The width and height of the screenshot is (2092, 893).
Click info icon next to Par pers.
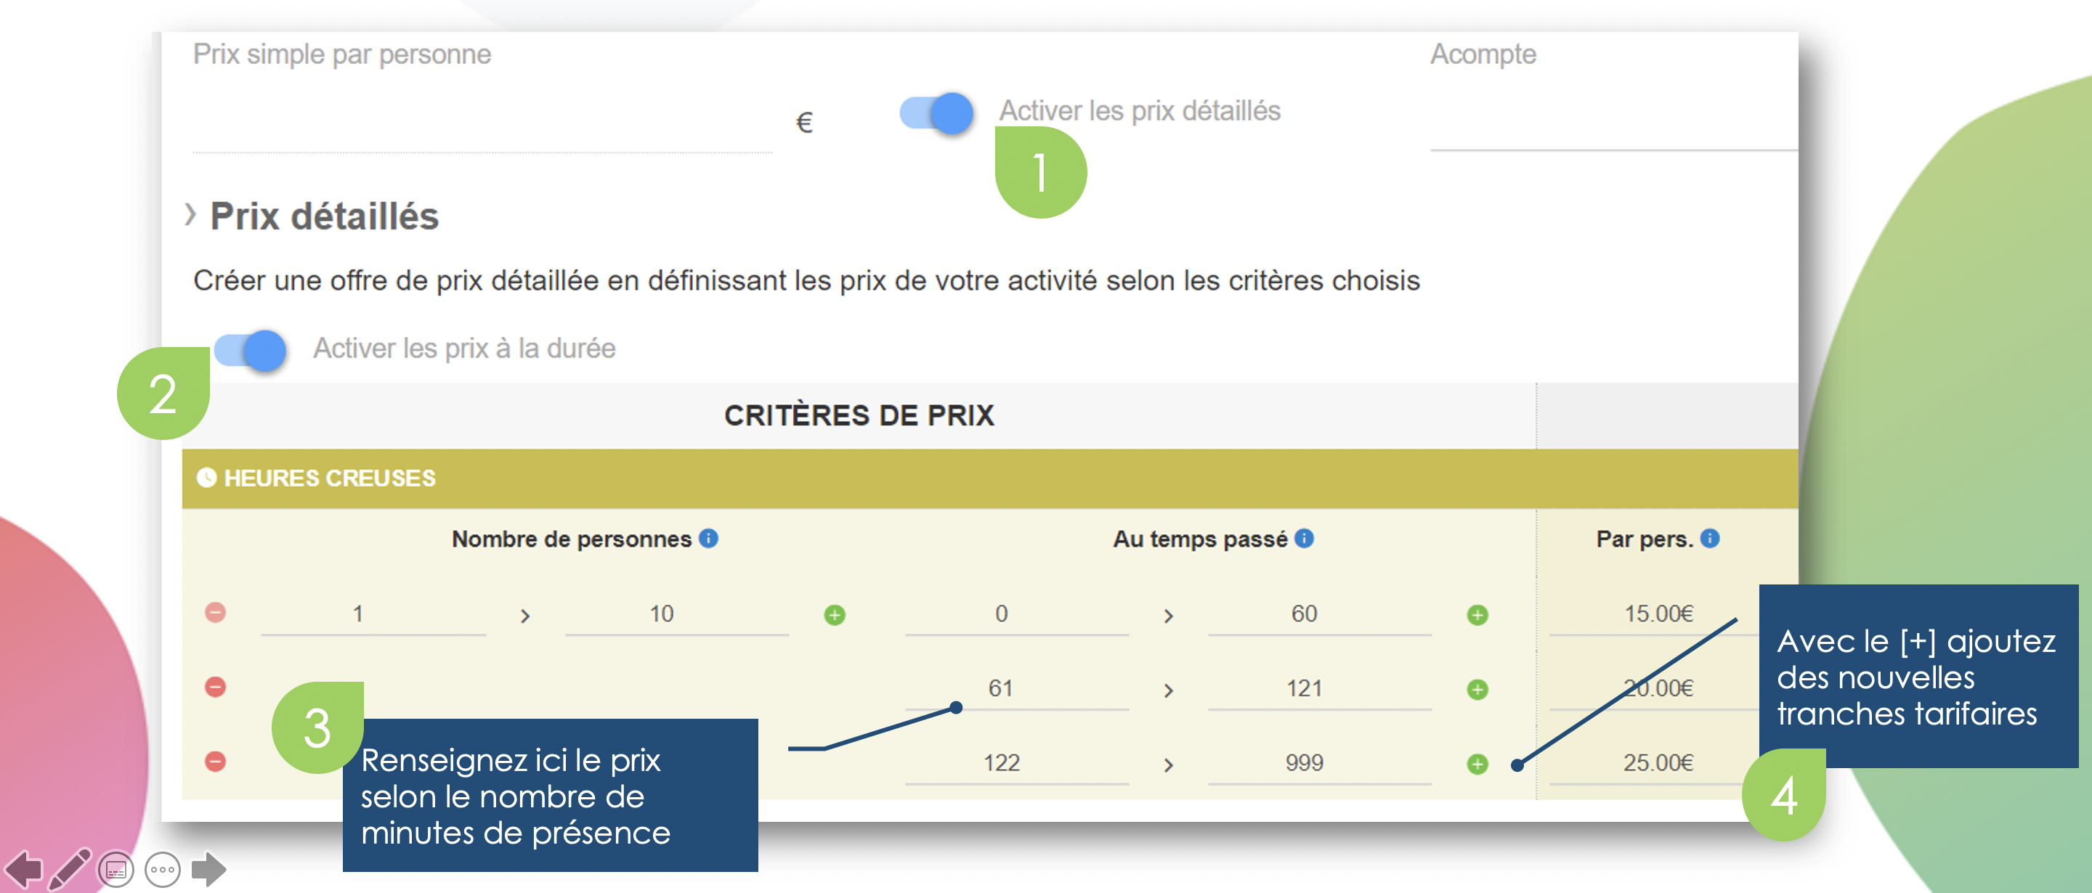[x=1709, y=539]
